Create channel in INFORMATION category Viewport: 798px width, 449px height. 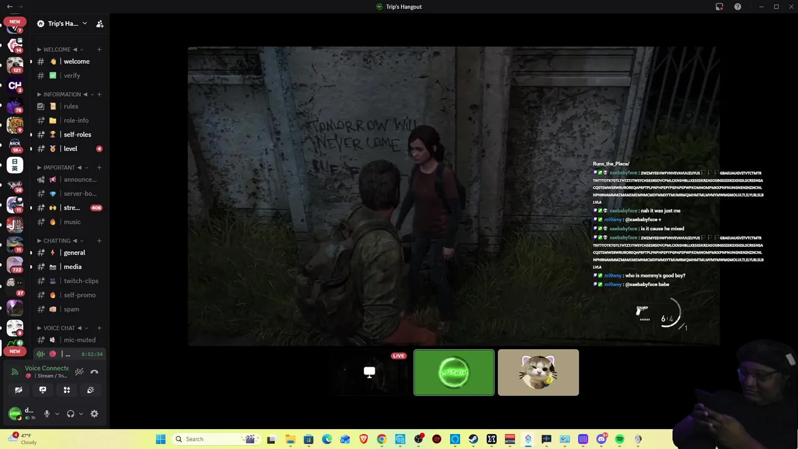point(99,94)
